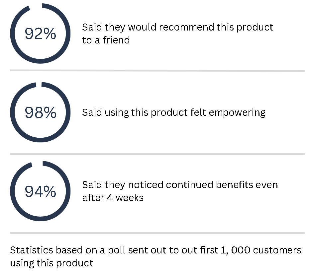Click the 98% circular progress ring
Viewport: 309px width, 275px height.
pos(40,112)
